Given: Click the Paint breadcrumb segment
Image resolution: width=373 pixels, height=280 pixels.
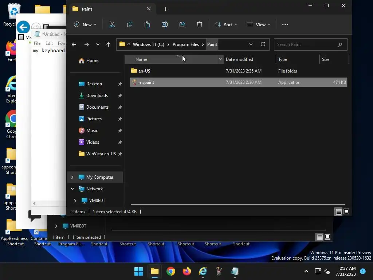Looking at the screenshot, I should click(212, 44).
